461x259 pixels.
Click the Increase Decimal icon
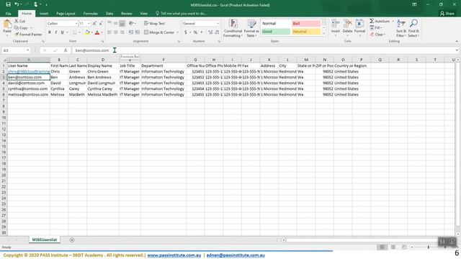pos(210,32)
